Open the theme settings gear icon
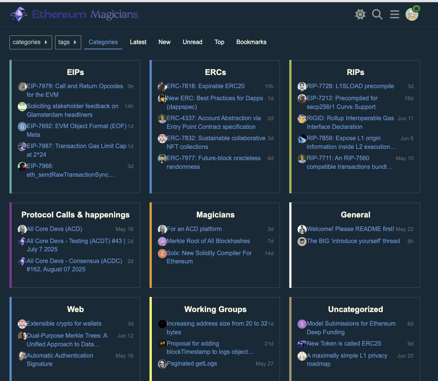The image size is (438, 381). coord(360,14)
